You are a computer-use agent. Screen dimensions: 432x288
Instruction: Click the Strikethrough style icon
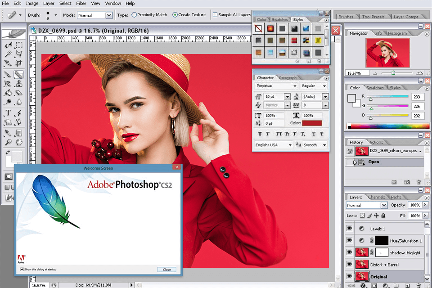[321, 134]
